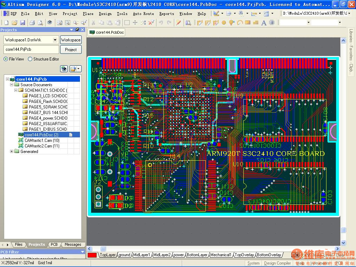This screenshot has width=356, height=267.
Task: Collapse the SCHEMATIC1.SCHDOC node
Action: [x=16, y=90]
